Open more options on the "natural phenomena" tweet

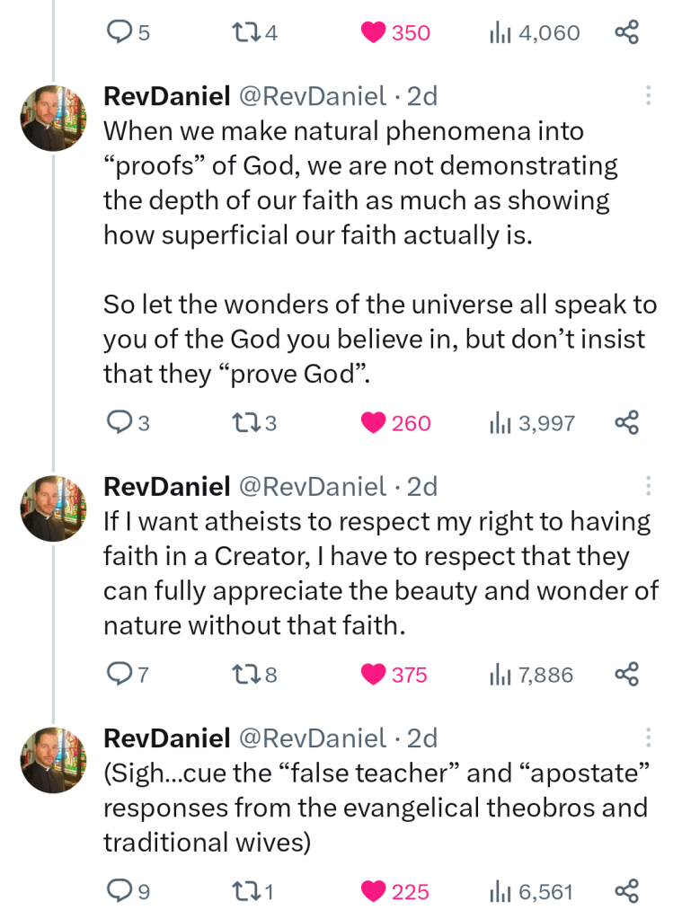click(648, 96)
